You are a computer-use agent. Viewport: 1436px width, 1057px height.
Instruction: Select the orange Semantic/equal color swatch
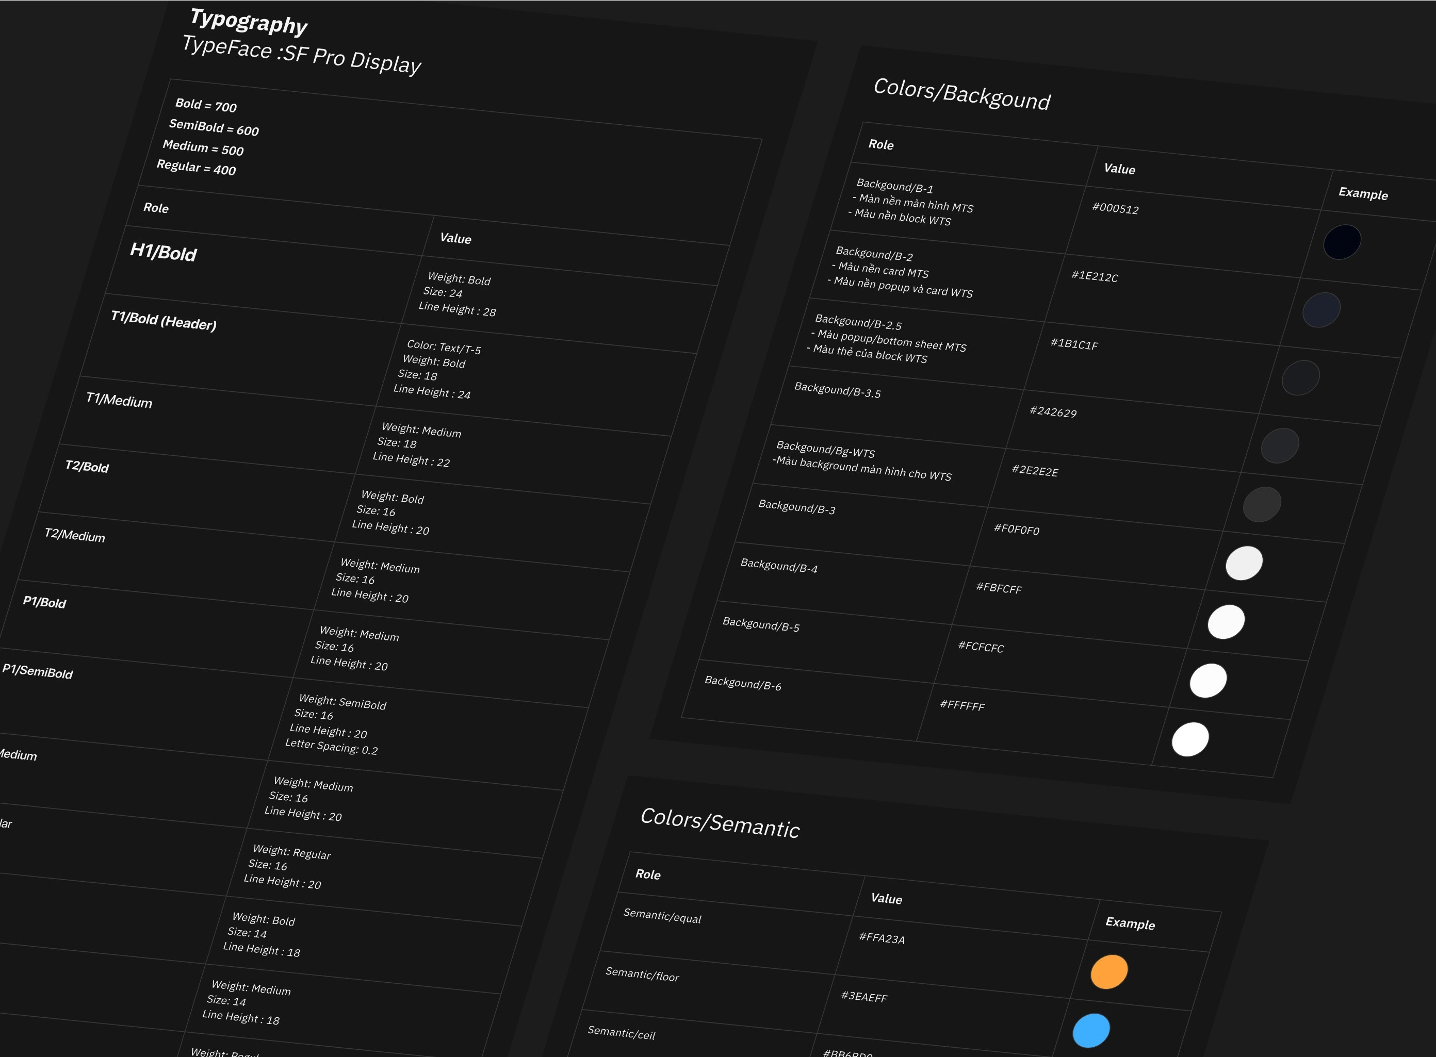pos(1108,971)
